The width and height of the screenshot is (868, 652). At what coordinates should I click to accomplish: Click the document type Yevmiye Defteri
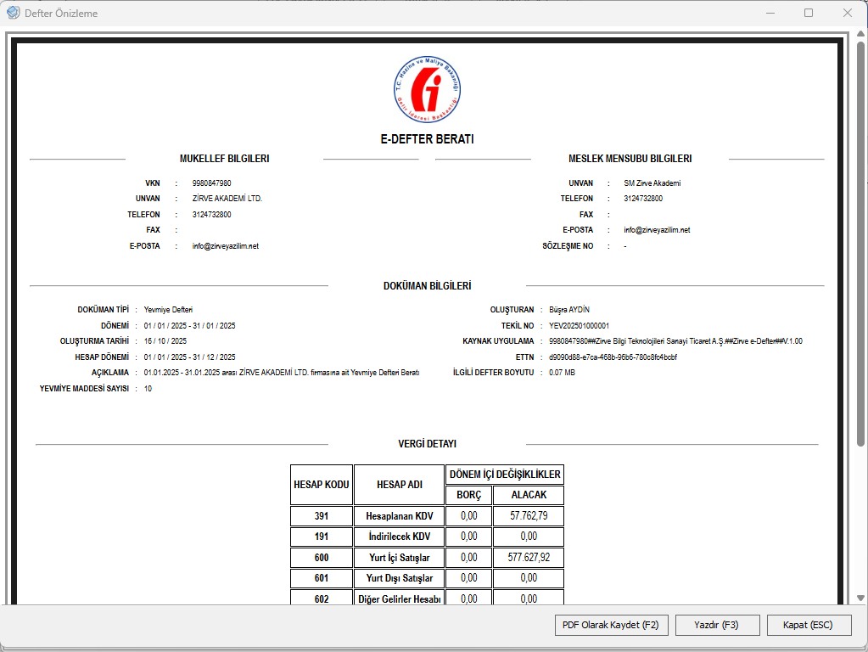click(168, 310)
